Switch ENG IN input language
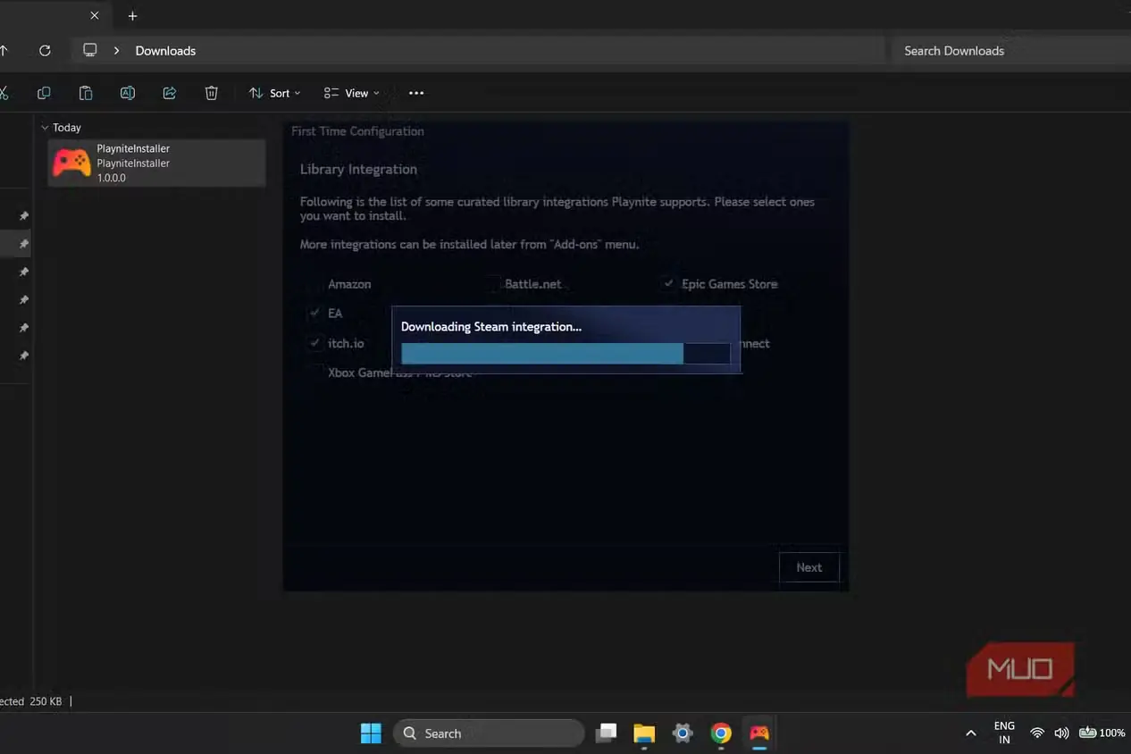 [1004, 733]
